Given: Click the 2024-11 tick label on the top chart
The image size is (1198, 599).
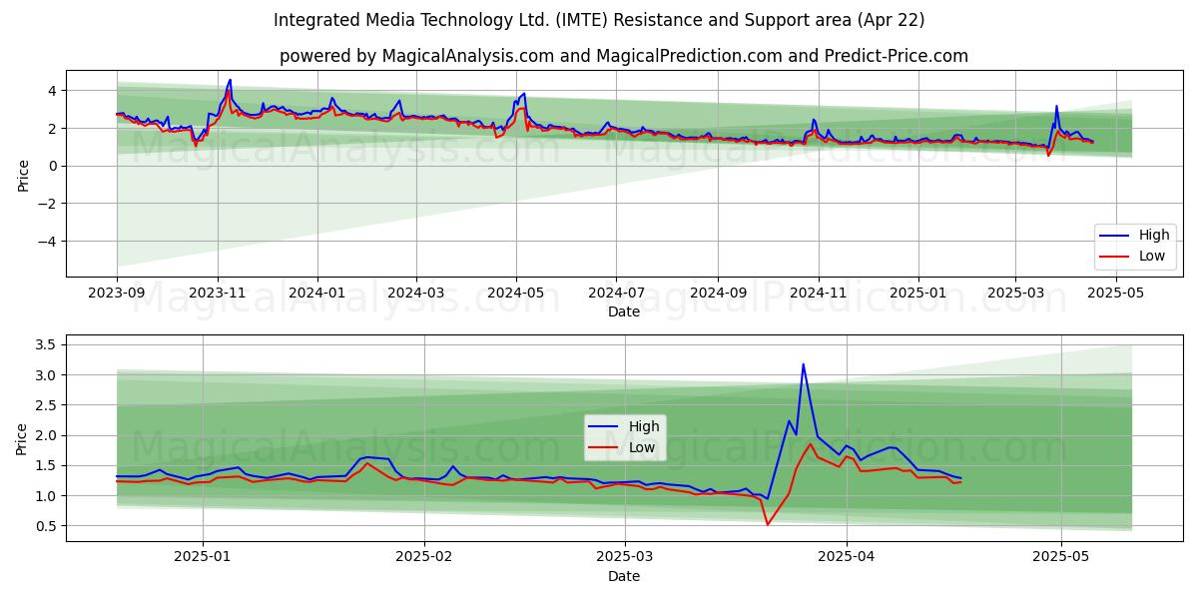Looking at the screenshot, I should point(819,295).
